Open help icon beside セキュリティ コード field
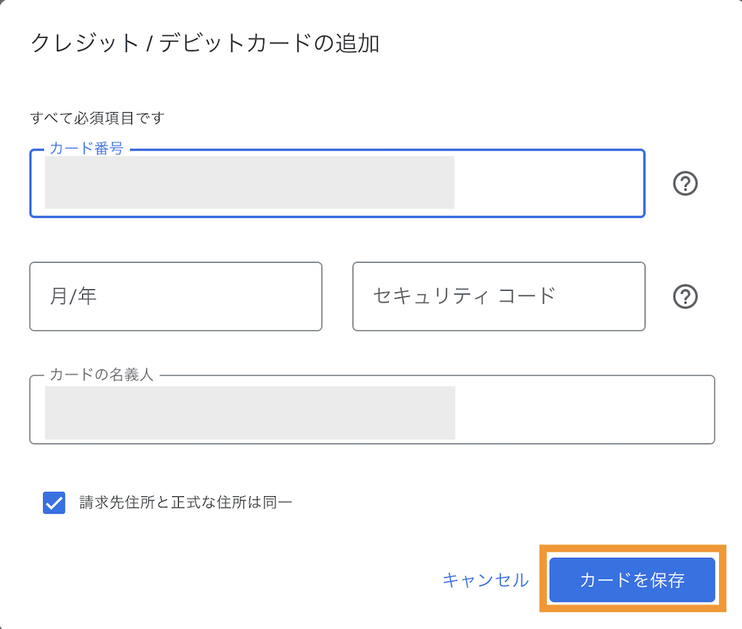 685,297
